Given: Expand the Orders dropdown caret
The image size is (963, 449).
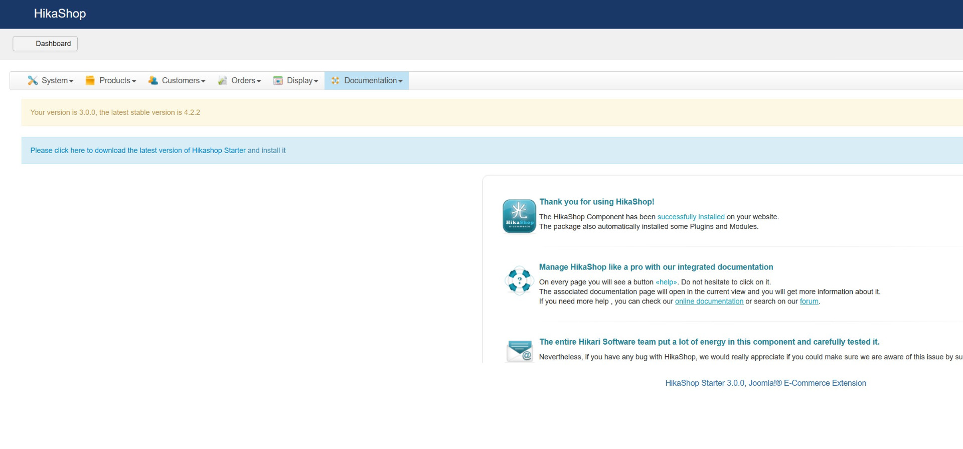Looking at the screenshot, I should click(x=259, y=81).
